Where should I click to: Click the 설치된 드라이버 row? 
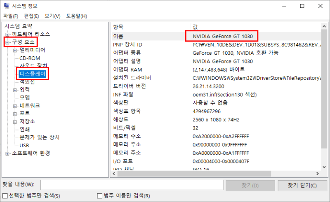tap(216, 78)
